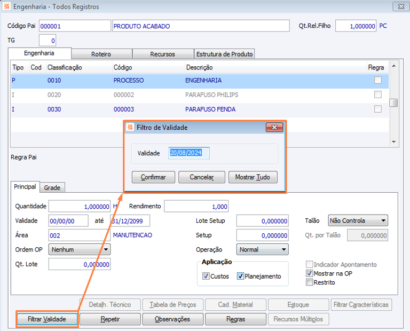Click the Qt. por Talão field
Screen dimensions: 410x331
[367, 235]
